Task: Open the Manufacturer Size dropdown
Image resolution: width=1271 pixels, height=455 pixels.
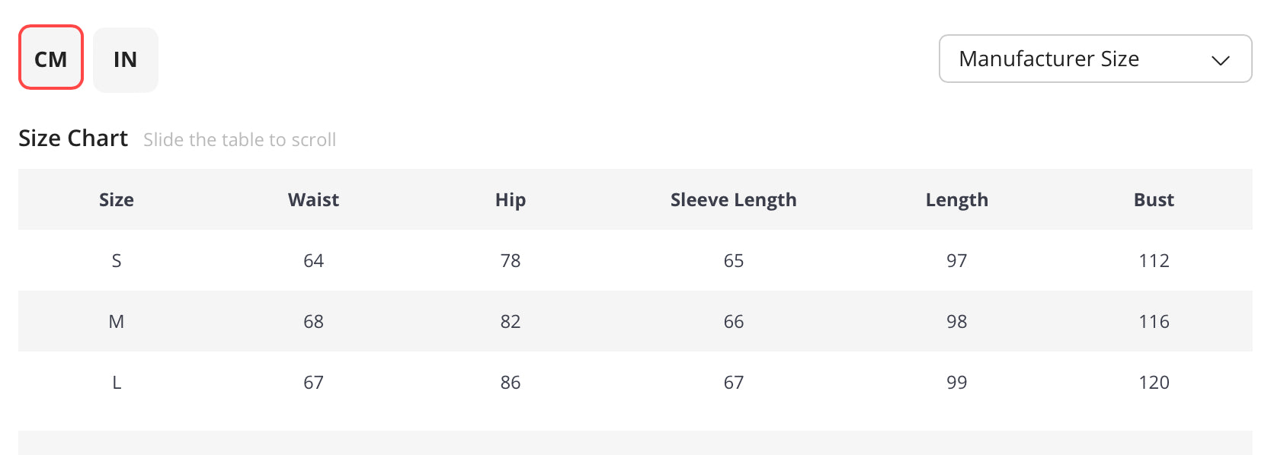Action: coord(1095,59)
